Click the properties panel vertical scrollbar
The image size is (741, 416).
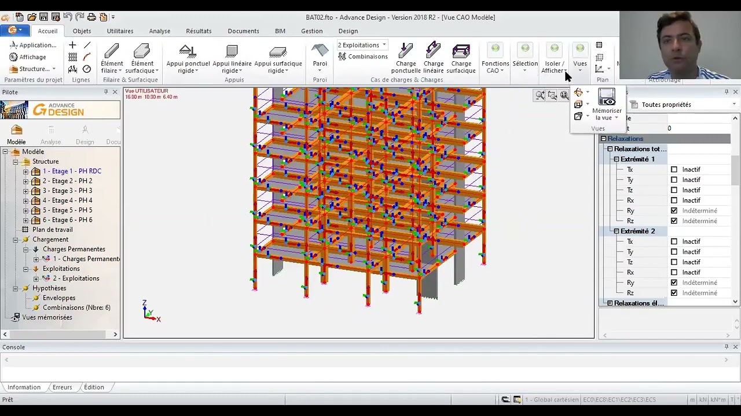[x=735, y=210]
